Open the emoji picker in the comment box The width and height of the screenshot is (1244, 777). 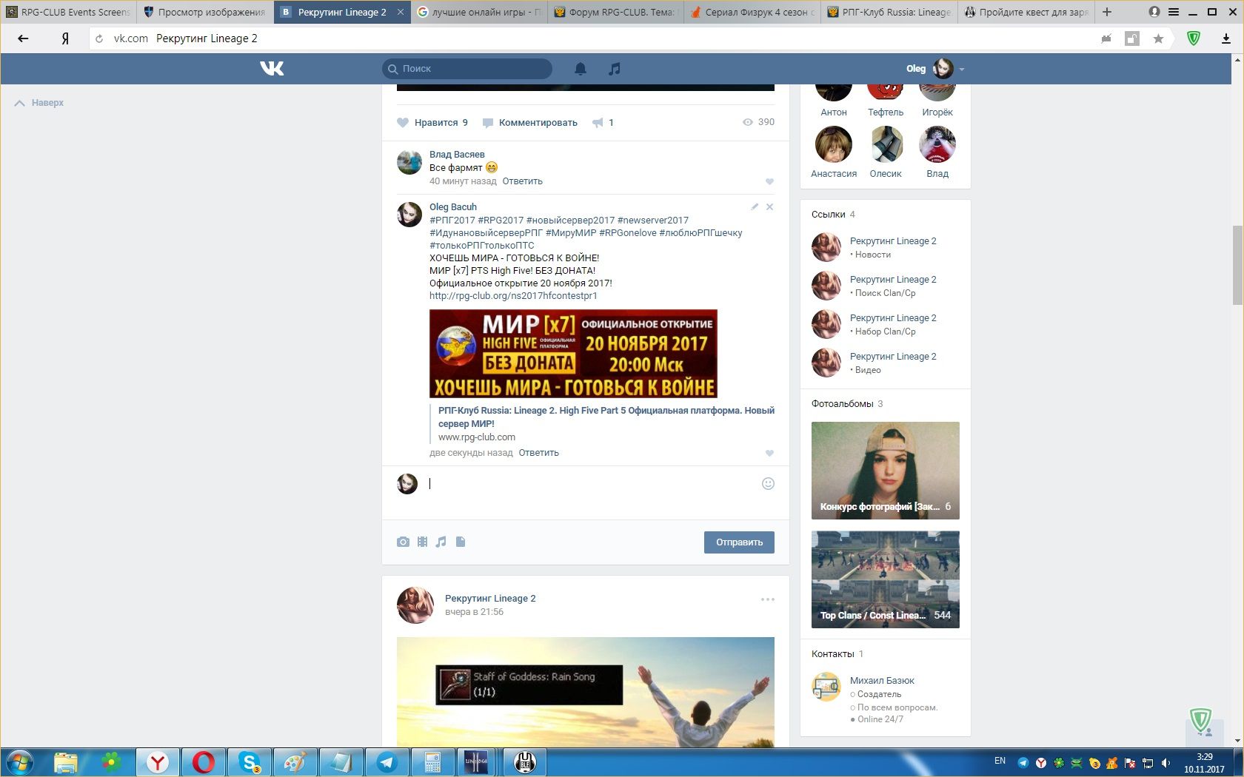coord(768,484)
